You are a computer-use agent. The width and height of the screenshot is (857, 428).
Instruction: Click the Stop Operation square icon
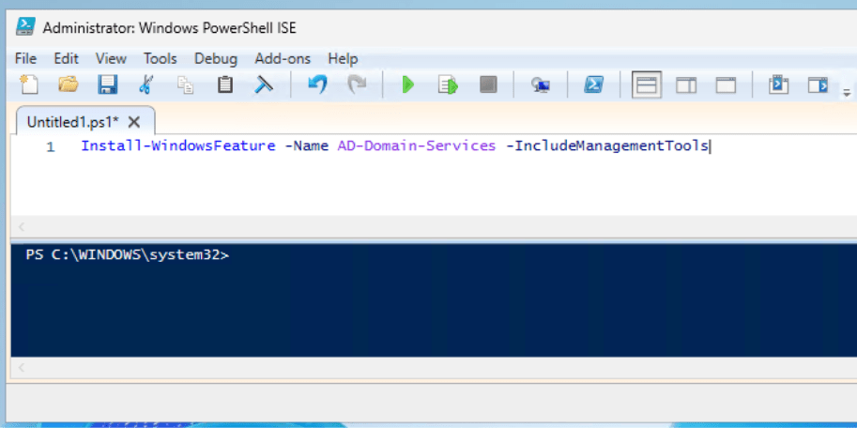click(487, 85)
